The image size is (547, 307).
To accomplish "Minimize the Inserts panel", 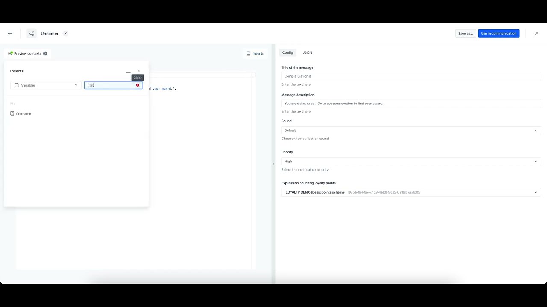I will (128, 71).
